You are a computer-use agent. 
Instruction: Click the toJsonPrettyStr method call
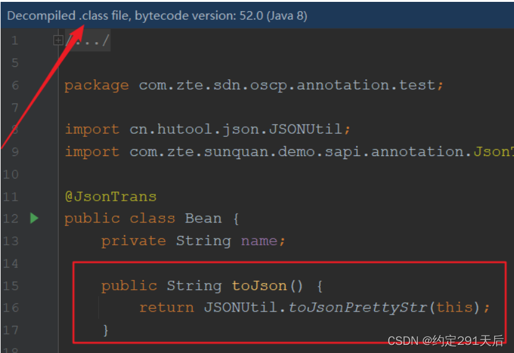pos(358,308)
